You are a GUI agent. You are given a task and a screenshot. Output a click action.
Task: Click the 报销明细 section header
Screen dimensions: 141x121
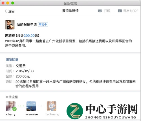pos(12,60)
